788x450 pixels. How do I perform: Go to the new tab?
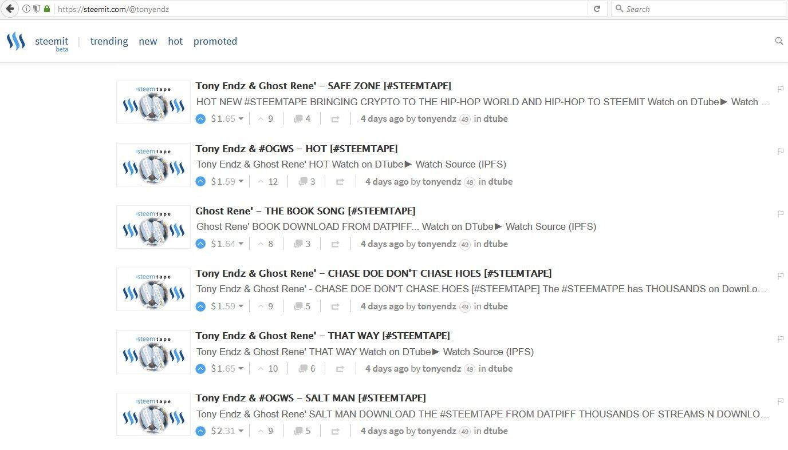click(148, 41)
